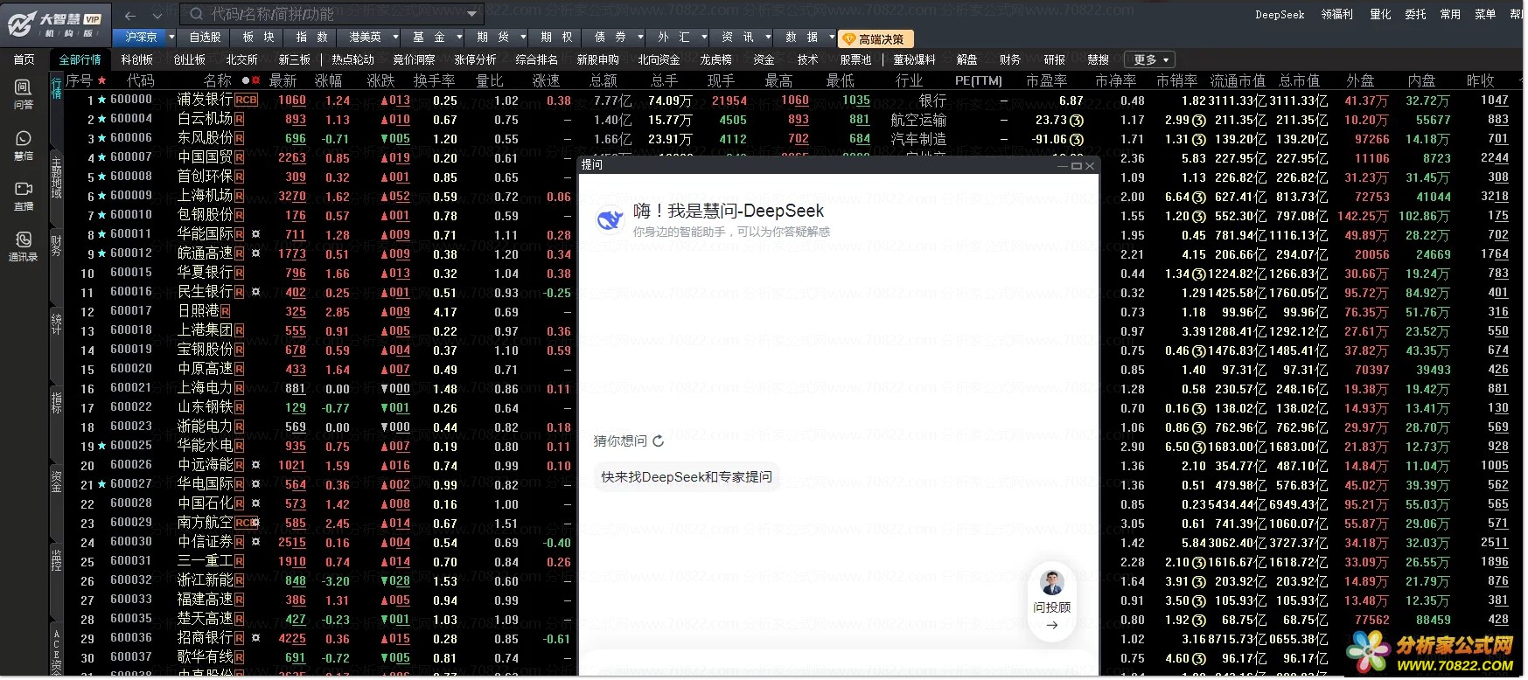Image resolution: width=1528 pixels, height=680 pixels.
Task: Open the 问投顾 advisor avatar
Action: (x=1051, y=582)
